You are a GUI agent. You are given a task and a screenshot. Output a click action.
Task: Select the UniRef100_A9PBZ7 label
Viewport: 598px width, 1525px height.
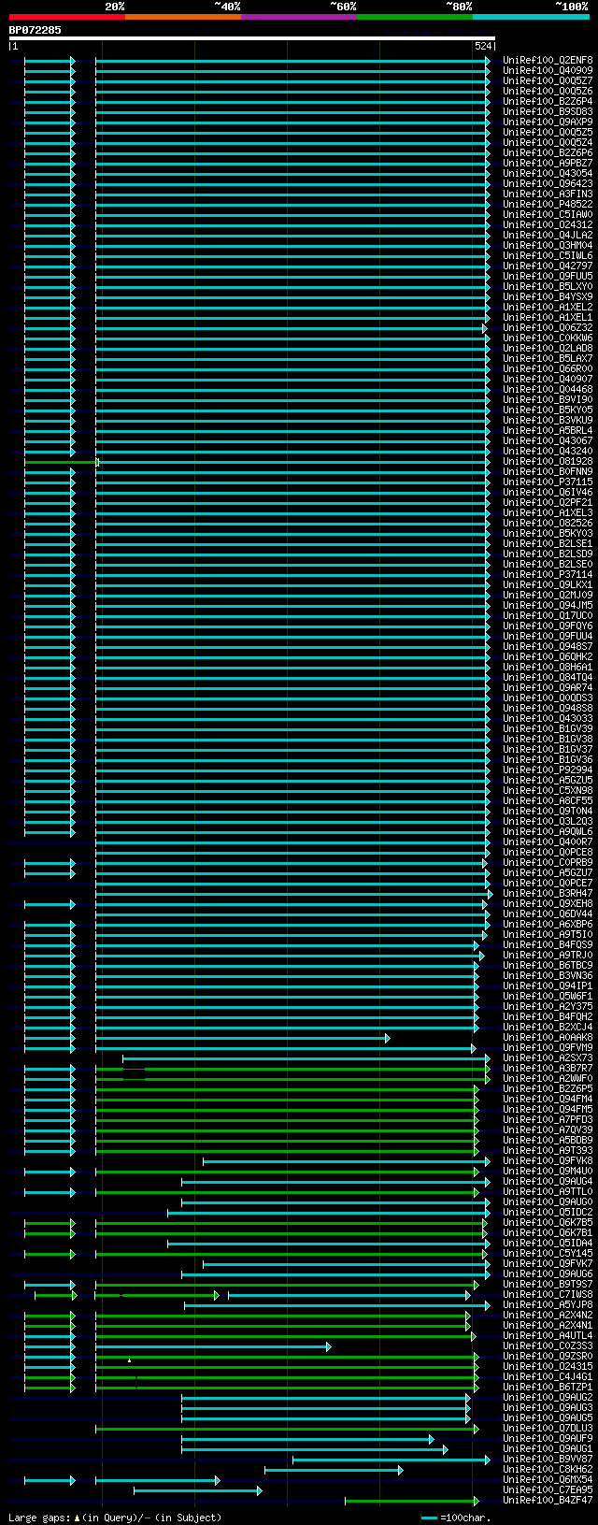click(x=548, y=163)
